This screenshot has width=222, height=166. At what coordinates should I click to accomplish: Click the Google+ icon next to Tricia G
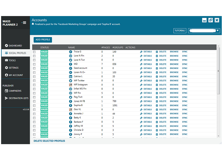tap(70, 52)
